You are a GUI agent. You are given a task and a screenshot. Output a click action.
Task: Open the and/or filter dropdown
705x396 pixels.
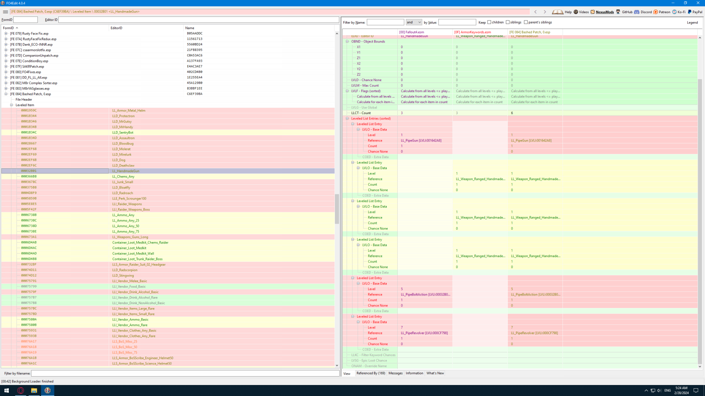click(414, 22)
